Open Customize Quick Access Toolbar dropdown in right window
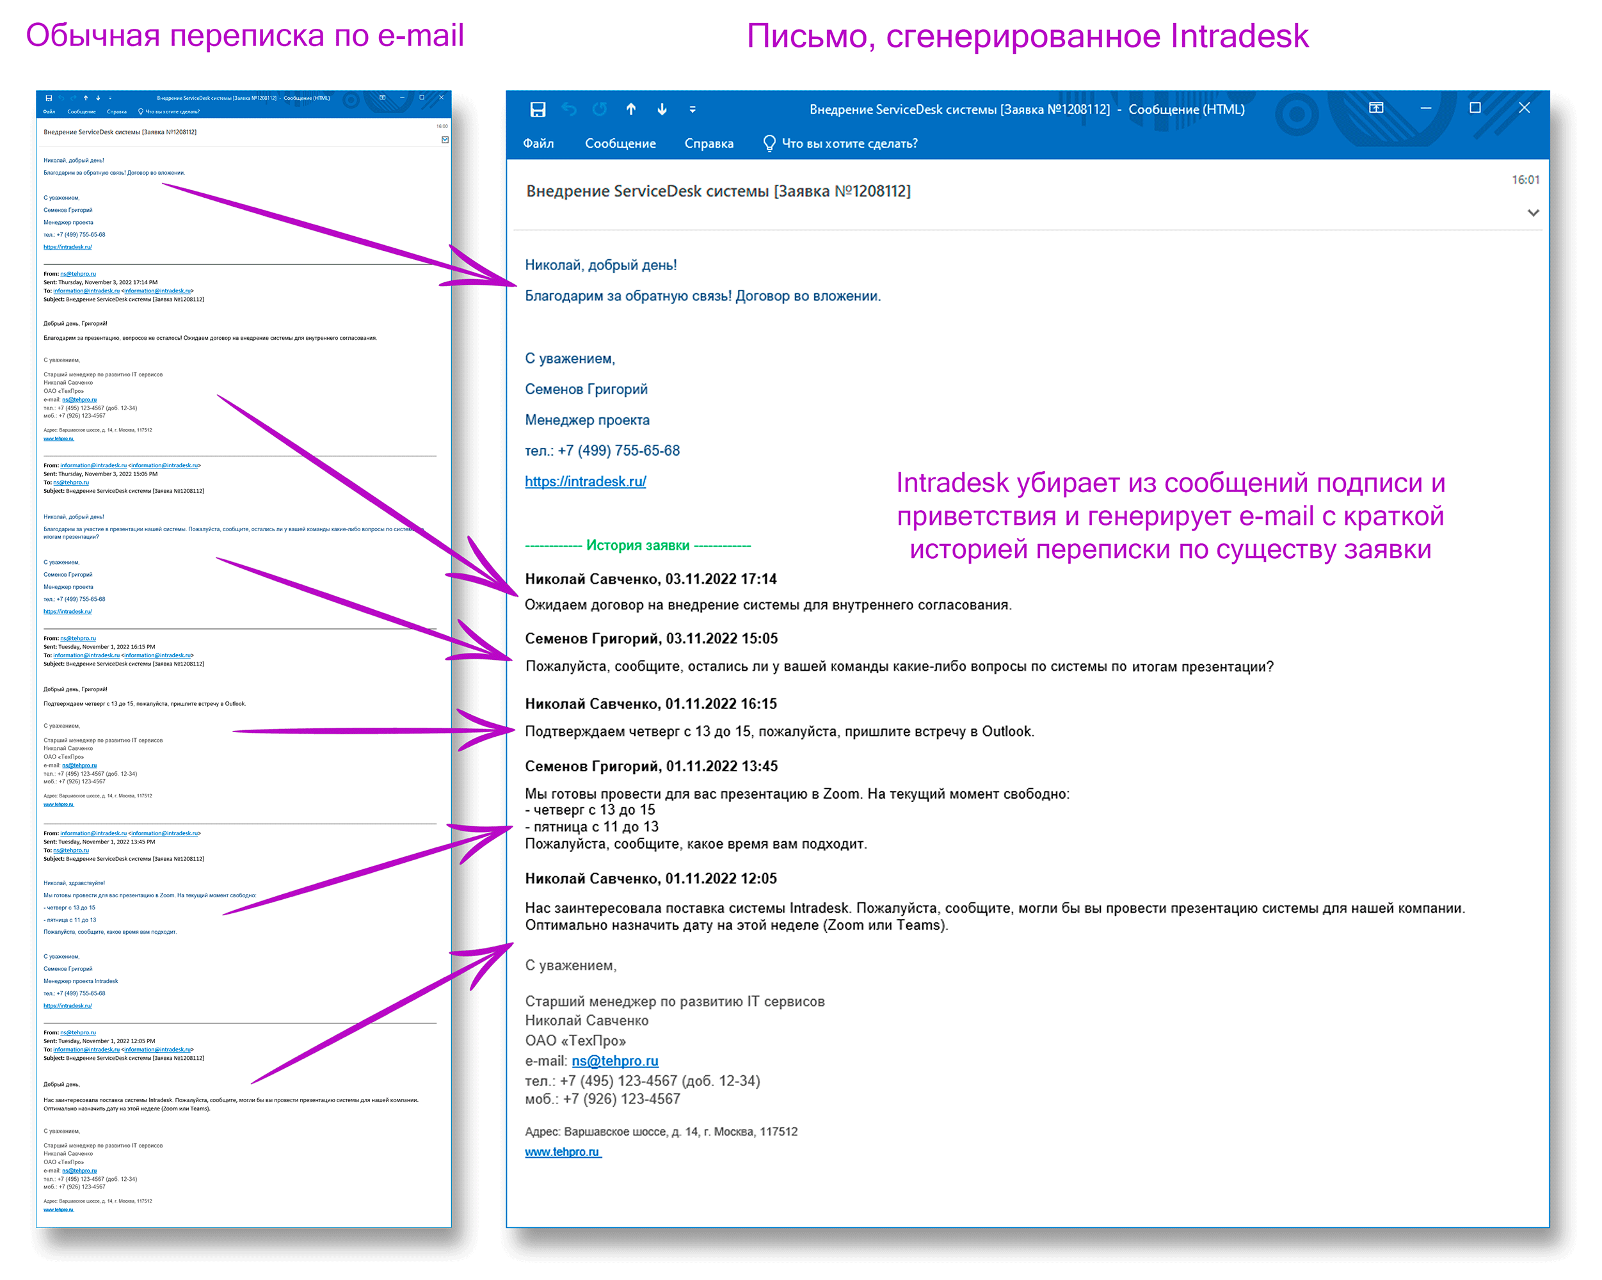The height and width of the screenshot is (1280, 1602). [693, 109]
